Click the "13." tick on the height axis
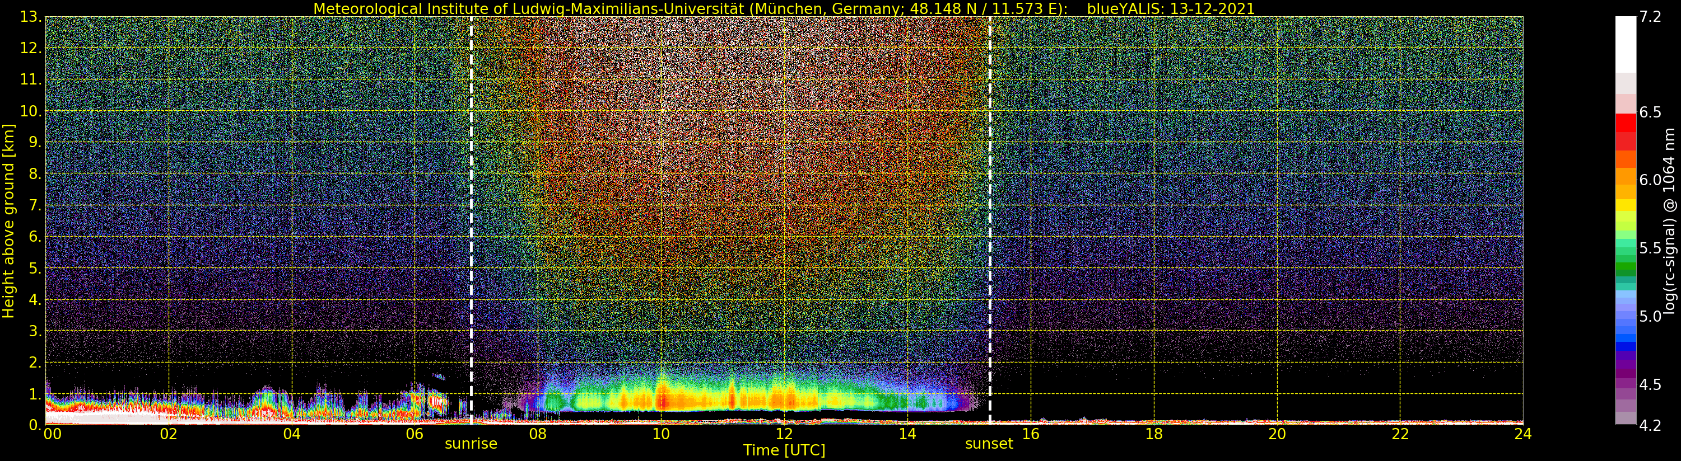The width and height of the screenshot is (1681, 461). (31, 17)
